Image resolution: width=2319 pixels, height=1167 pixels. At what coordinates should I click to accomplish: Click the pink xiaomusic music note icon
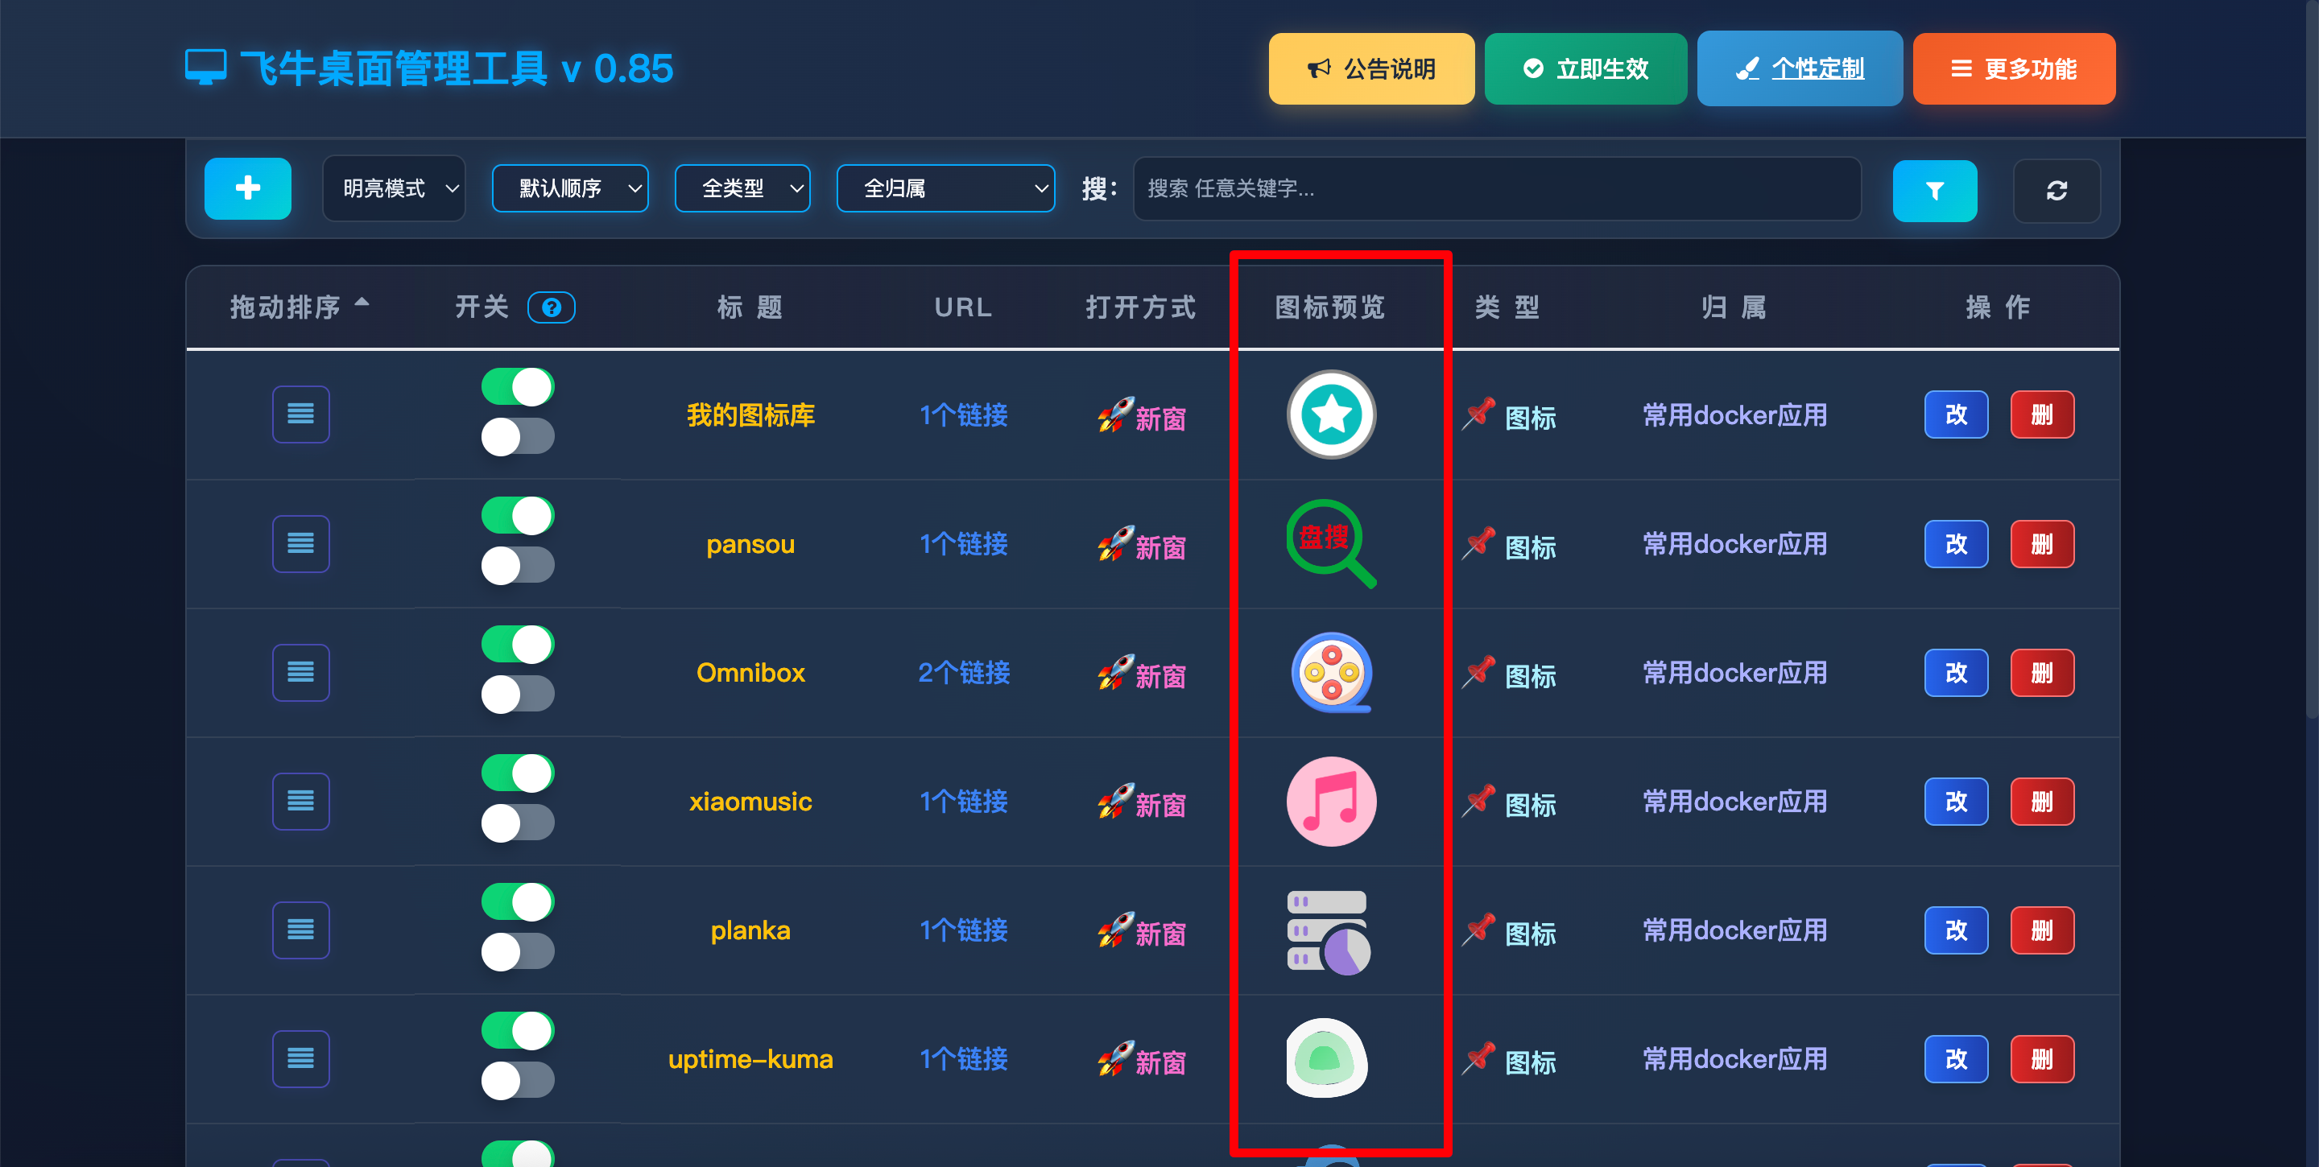[1330, 801]
